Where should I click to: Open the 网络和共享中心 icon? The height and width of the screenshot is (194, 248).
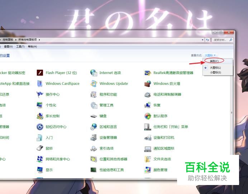[40, 159]
